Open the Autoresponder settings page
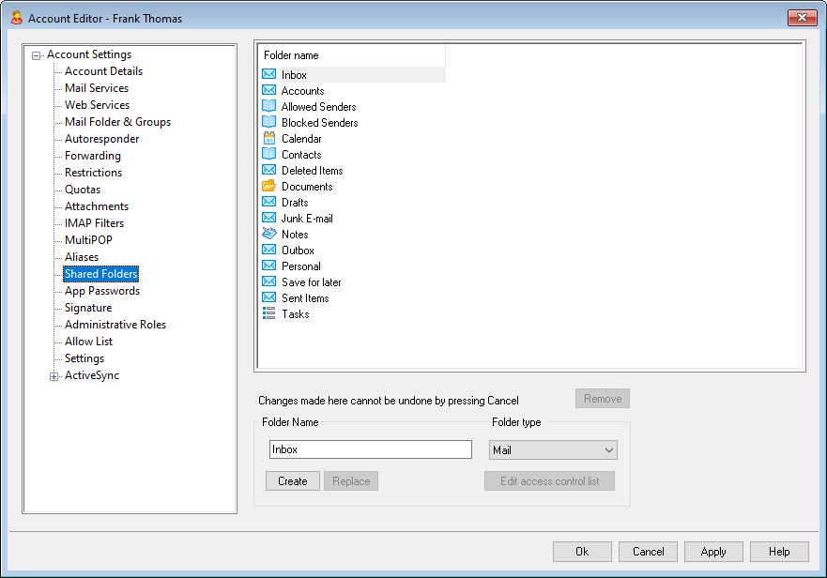 point(101,139)
